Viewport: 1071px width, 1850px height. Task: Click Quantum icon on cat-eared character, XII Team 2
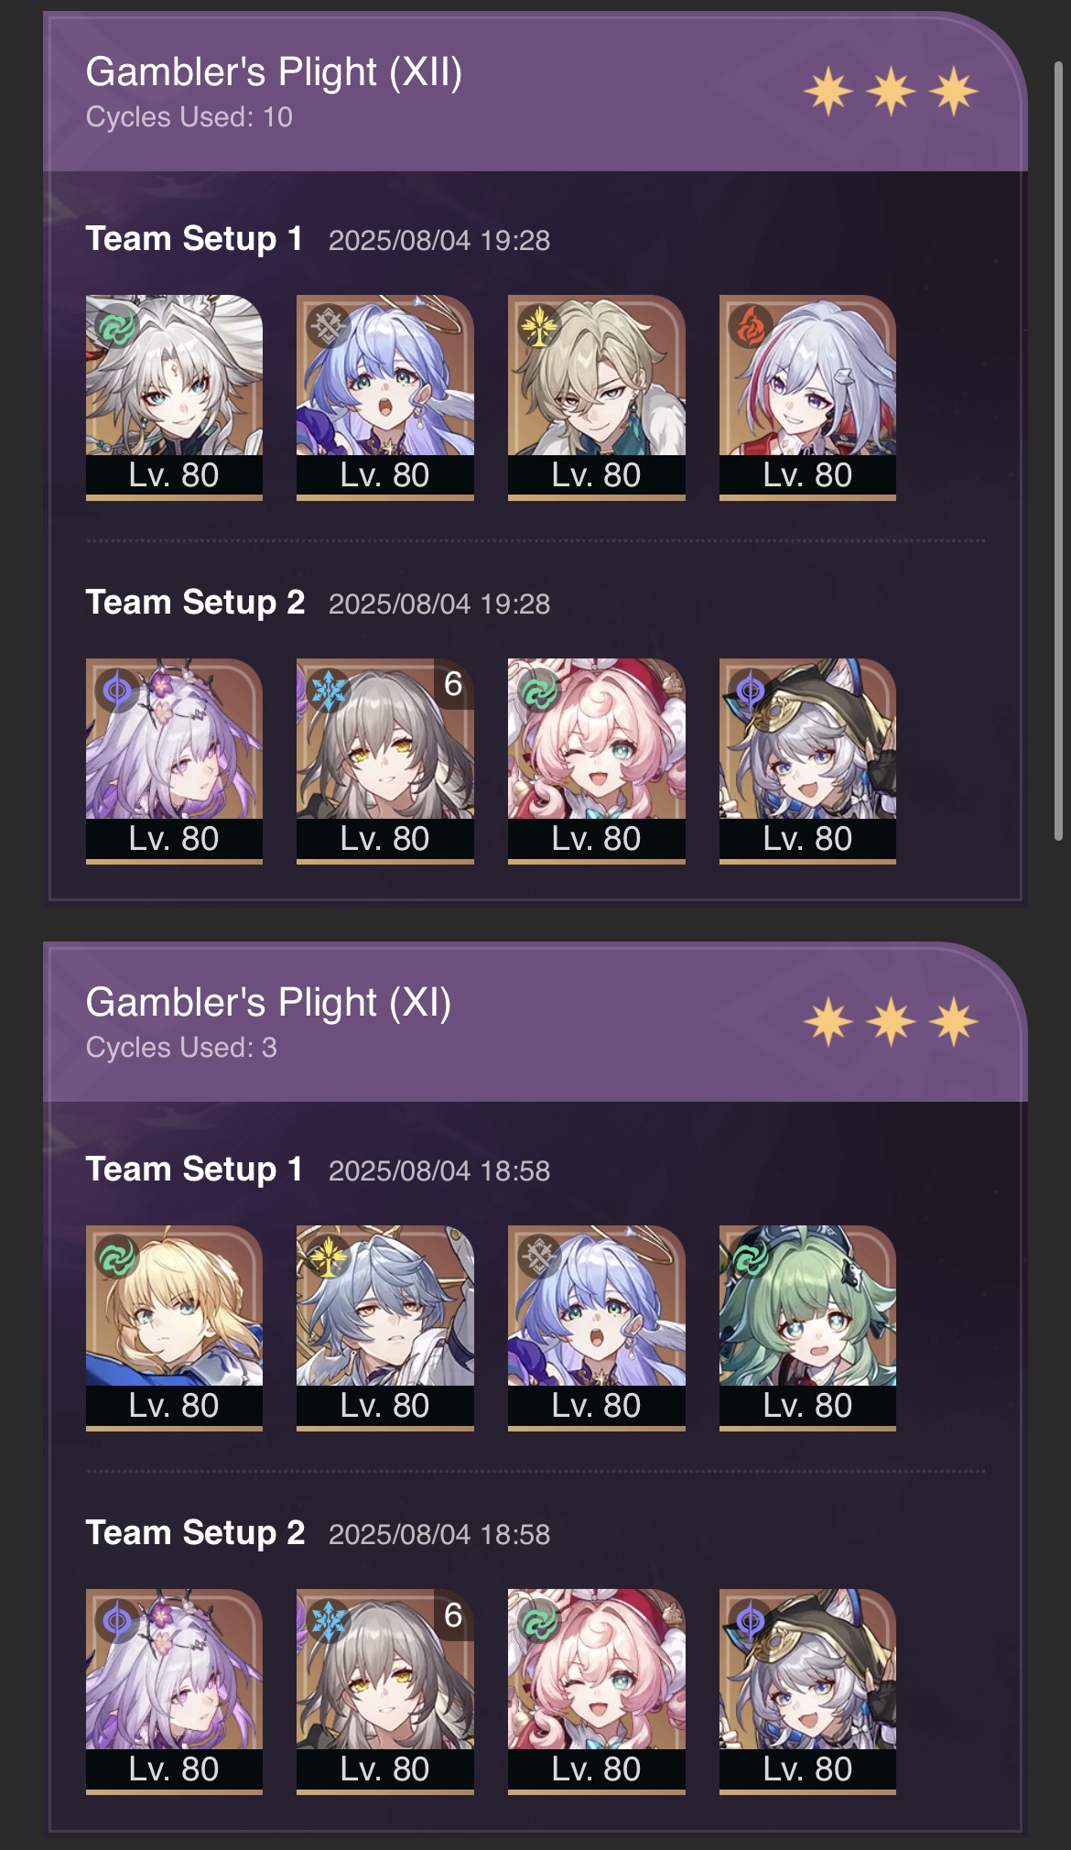click(x=750, y=690)
